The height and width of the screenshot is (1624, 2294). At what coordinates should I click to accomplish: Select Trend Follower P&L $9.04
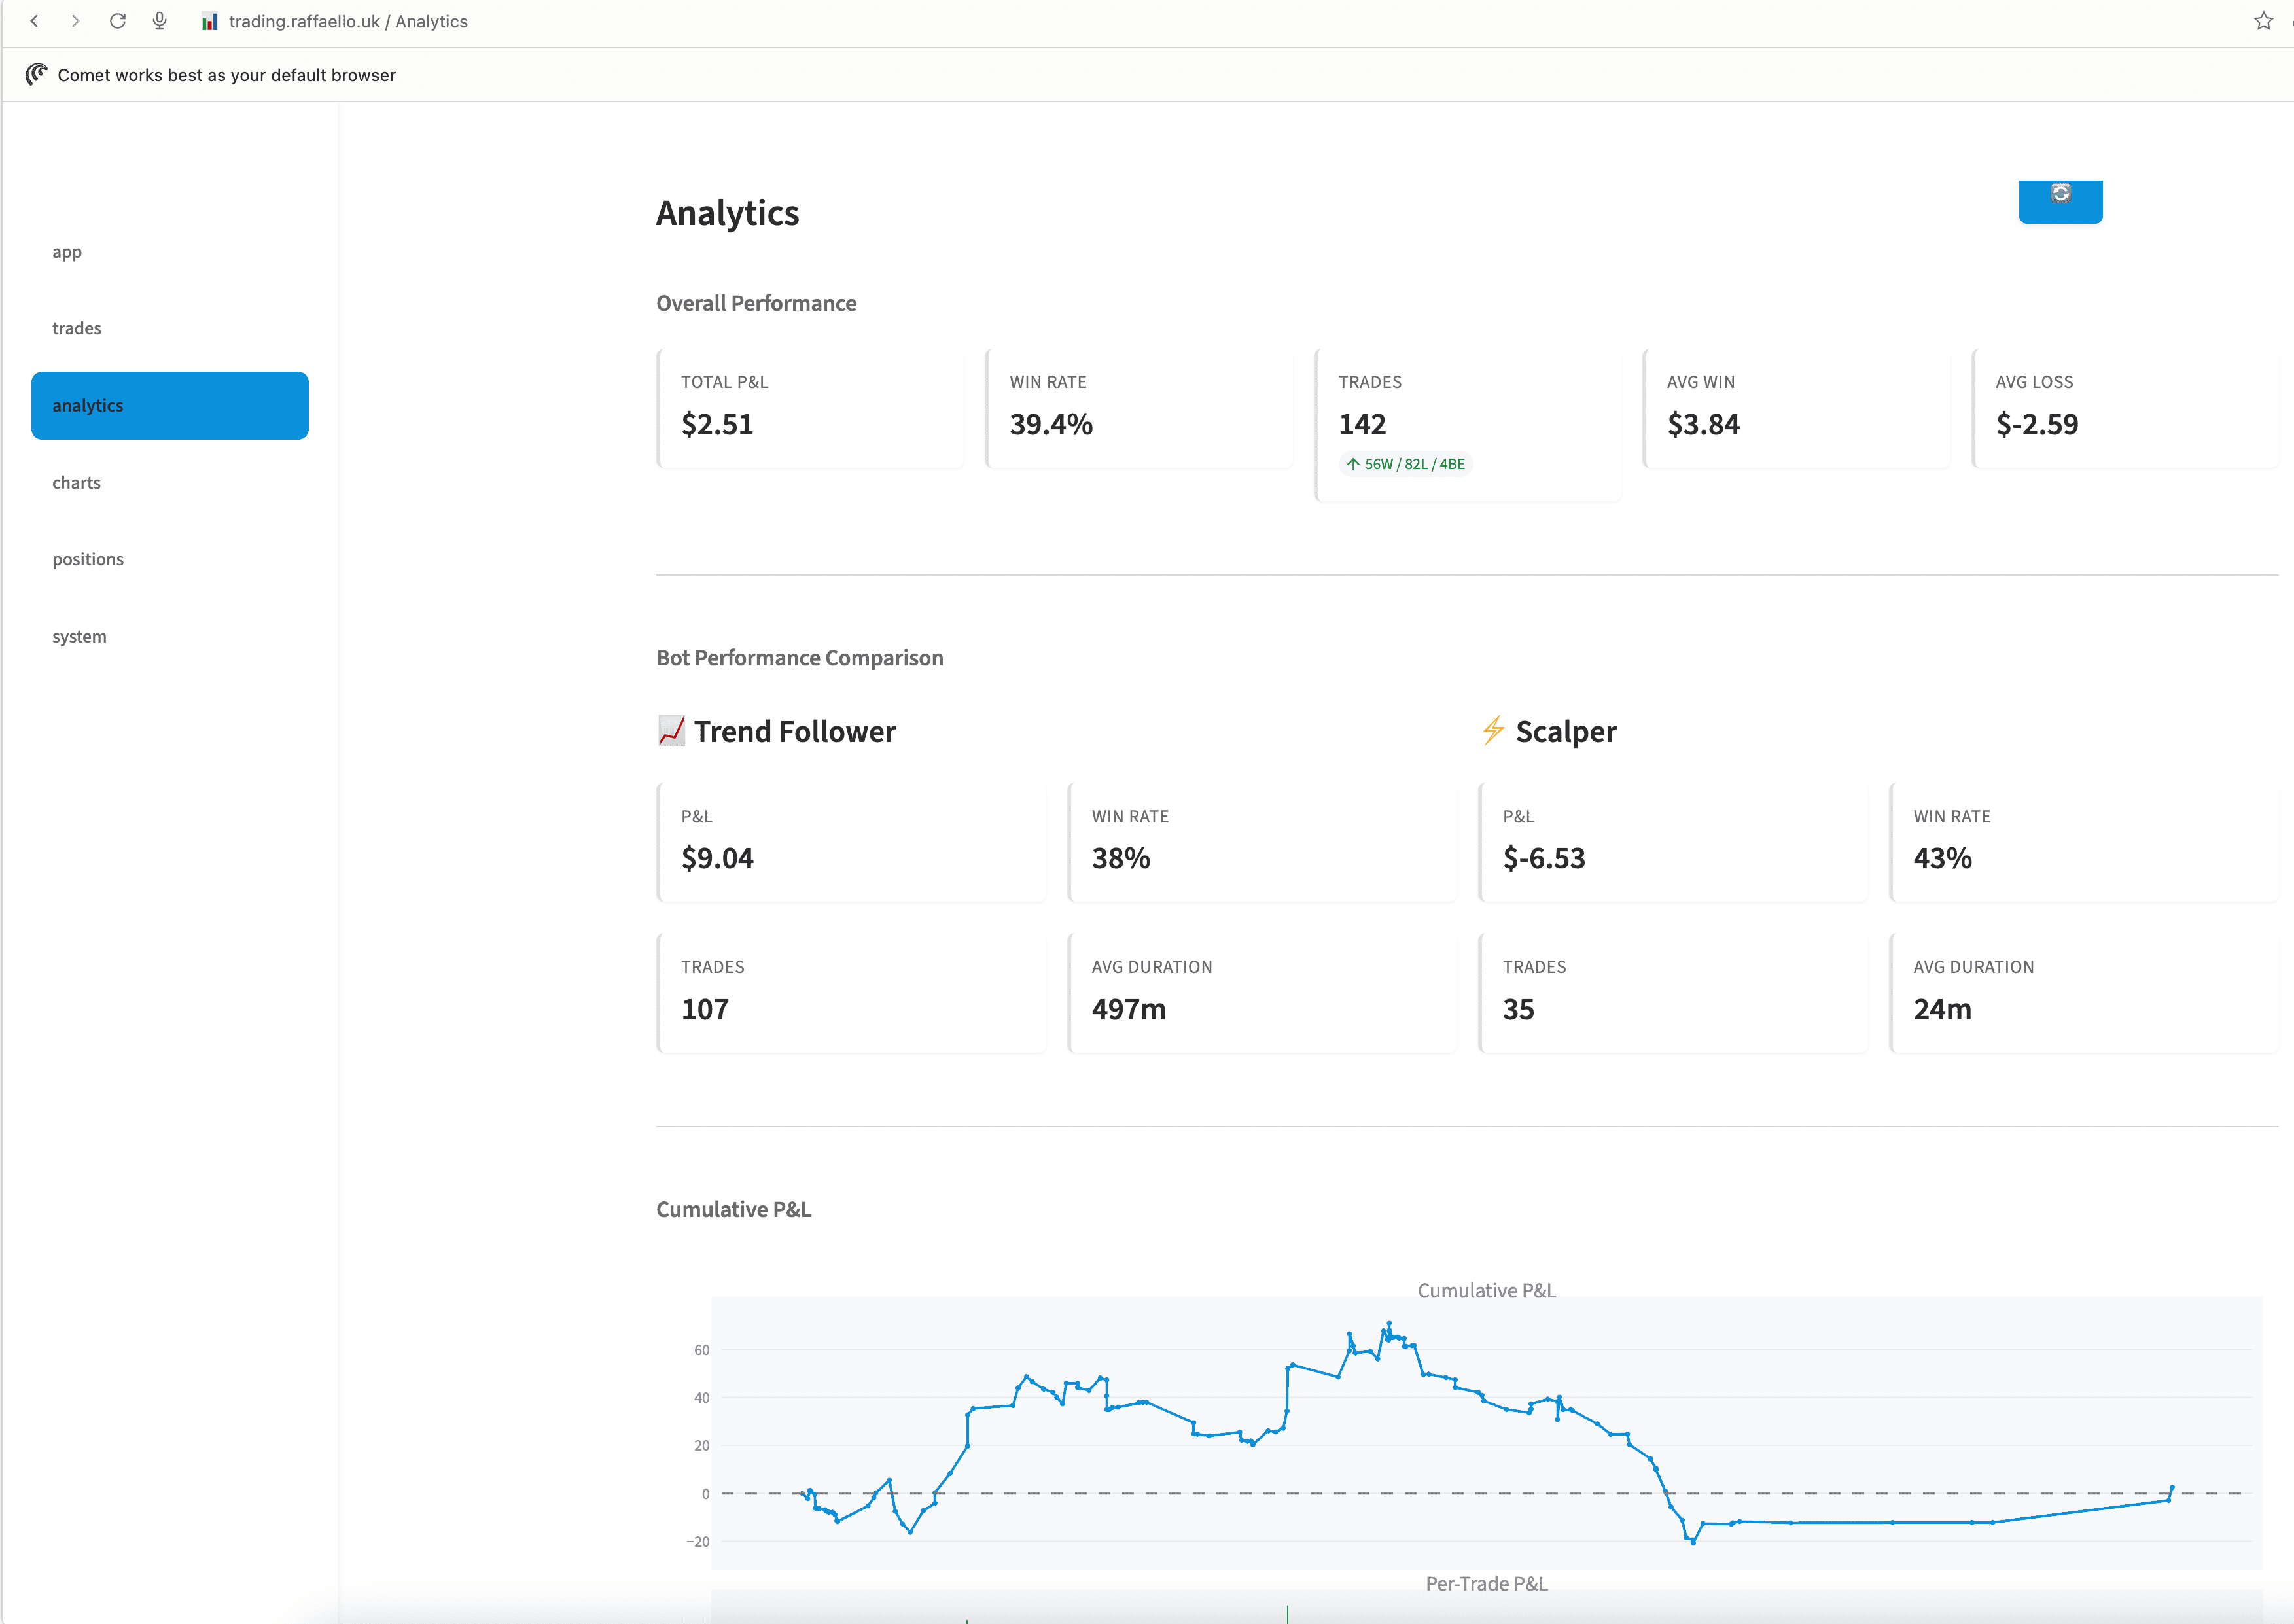coord(717,858)
